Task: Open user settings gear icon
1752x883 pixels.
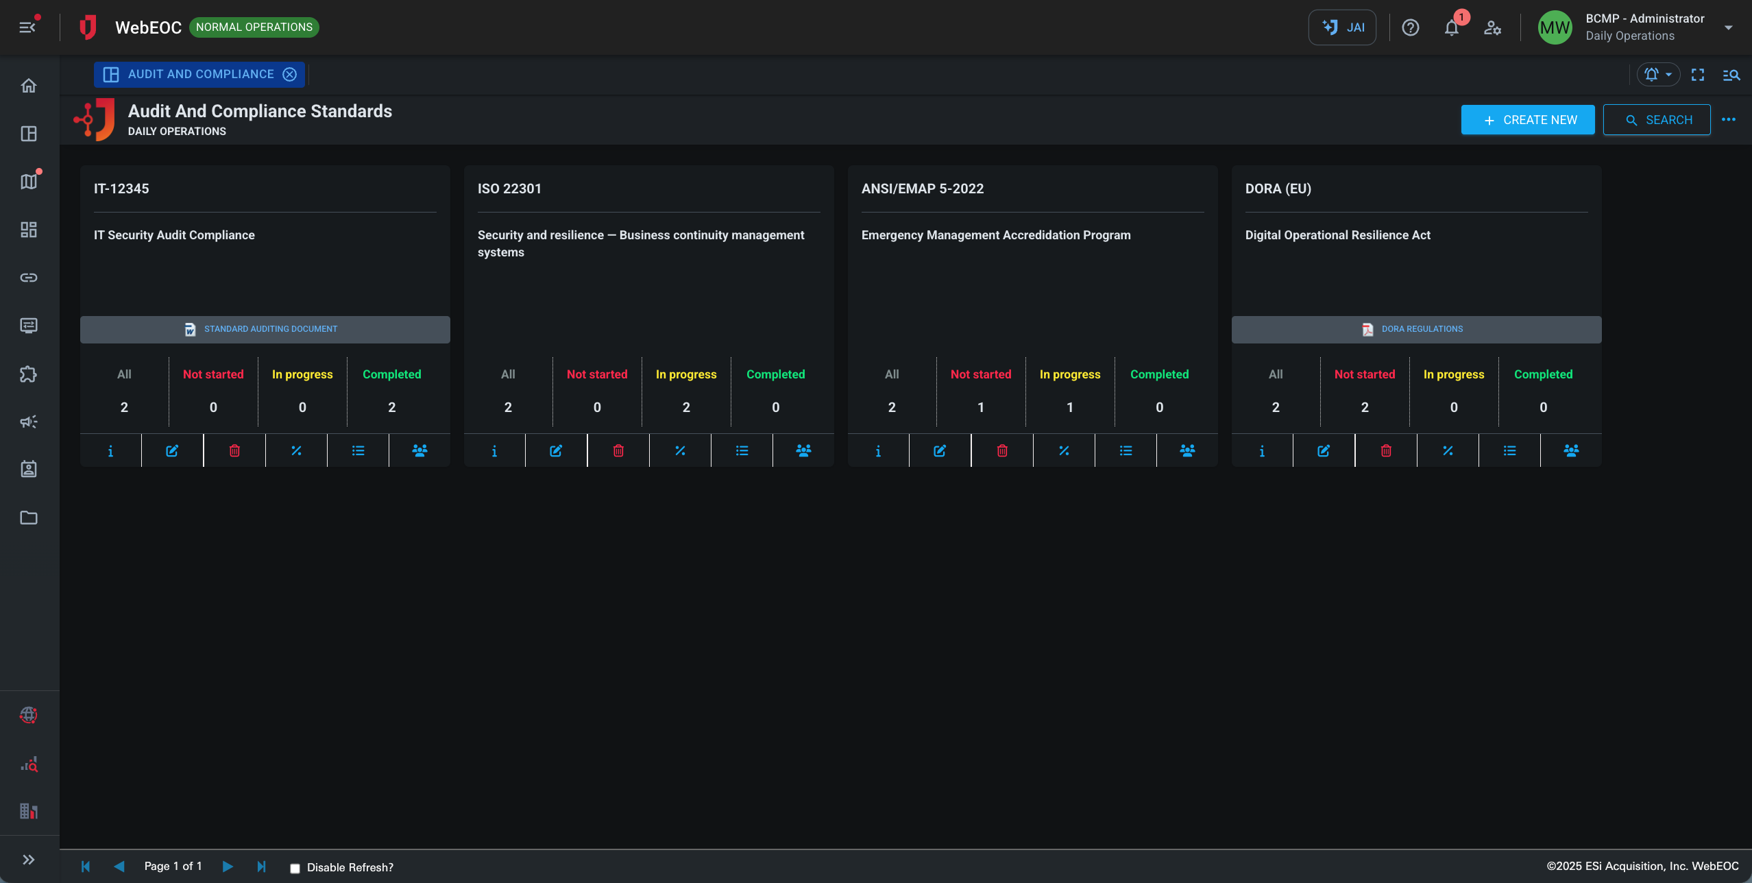Action: pyautogui.click(x=1492, y=27)
